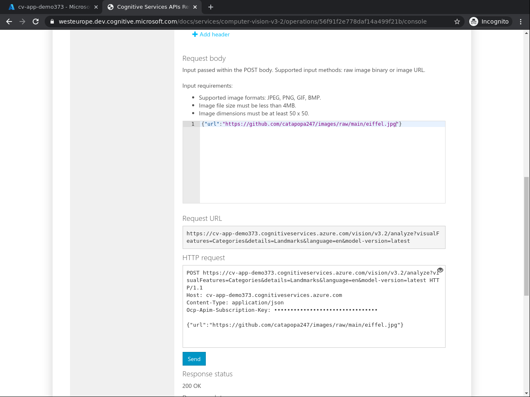The image size is (530, 397).
Task: Send the API request
Action: coord(194,359)
